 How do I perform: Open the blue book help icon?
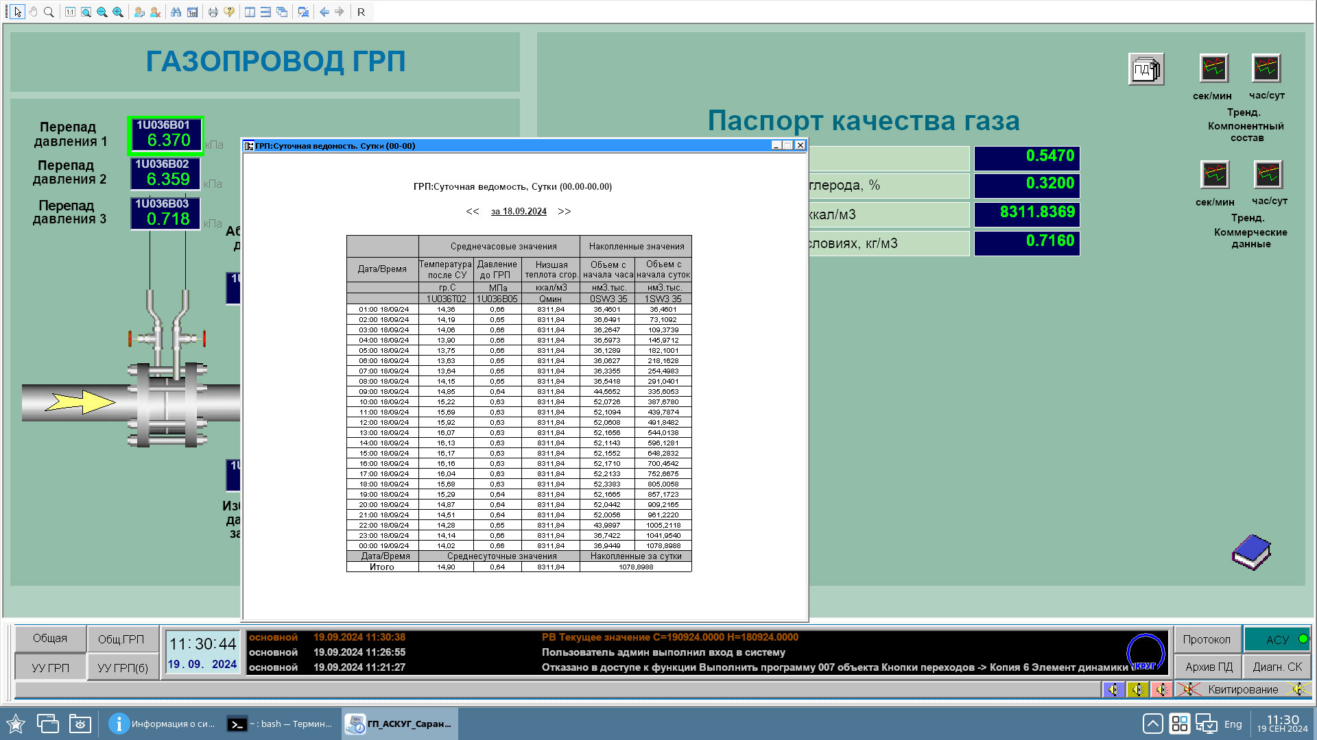[x=1251, y=552]
